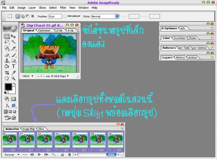Select the Slice tool
The width and height of the screenshot is (217, 159).
point(13,48)
